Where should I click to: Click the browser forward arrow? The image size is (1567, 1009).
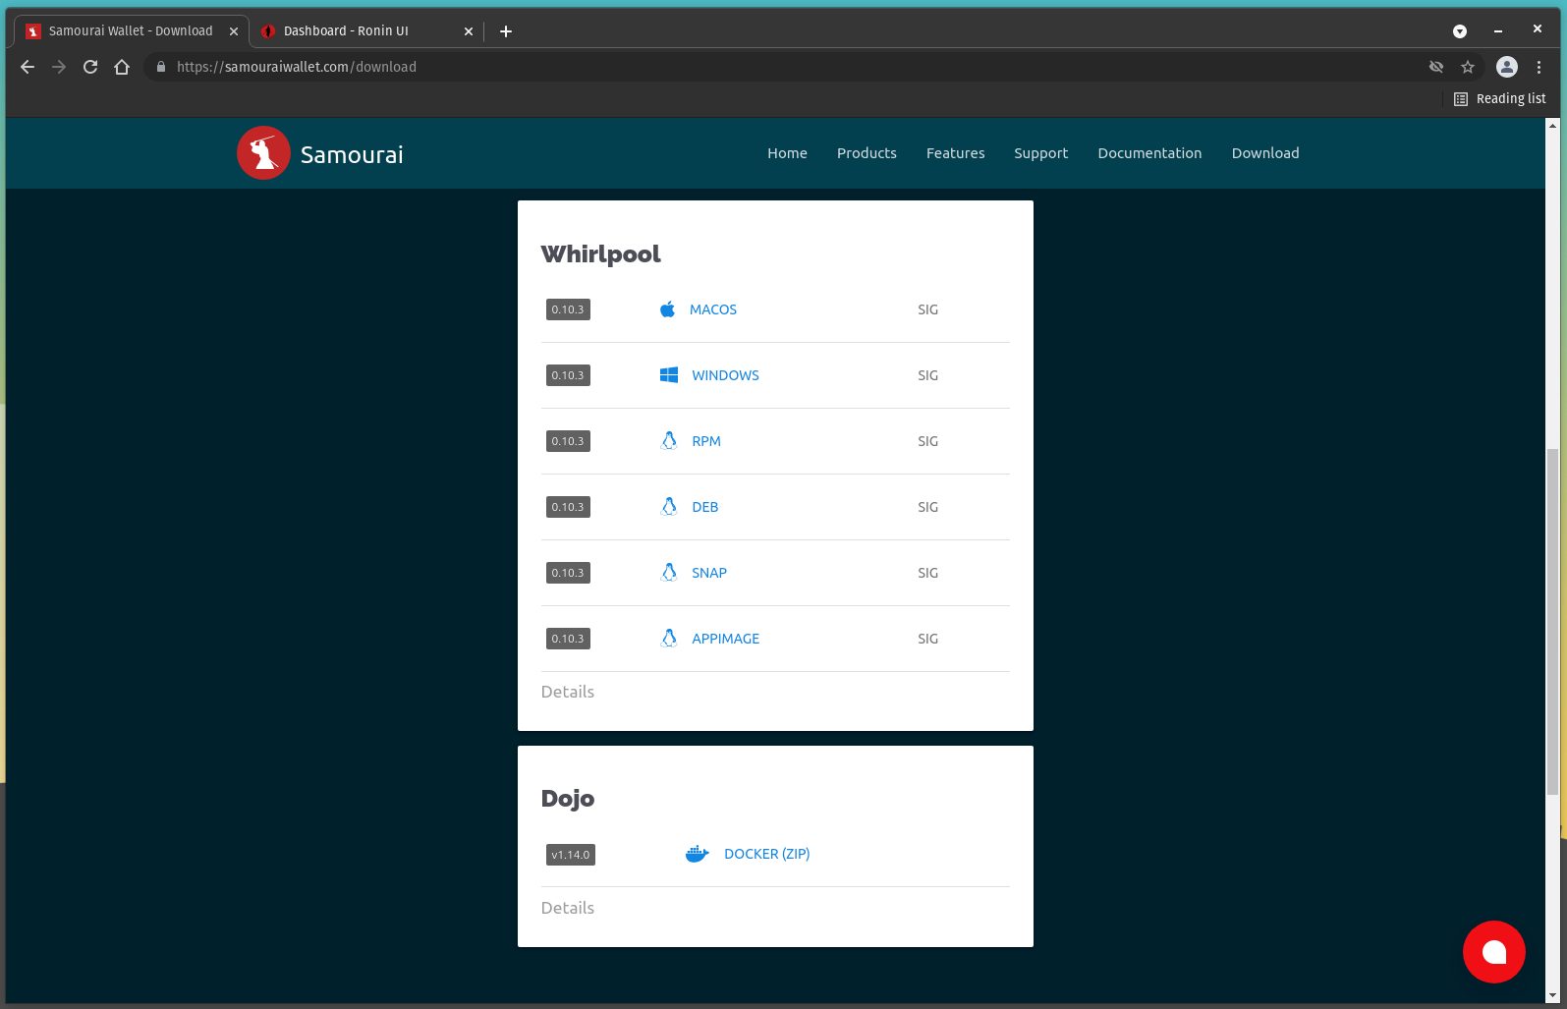click(59, 67)
